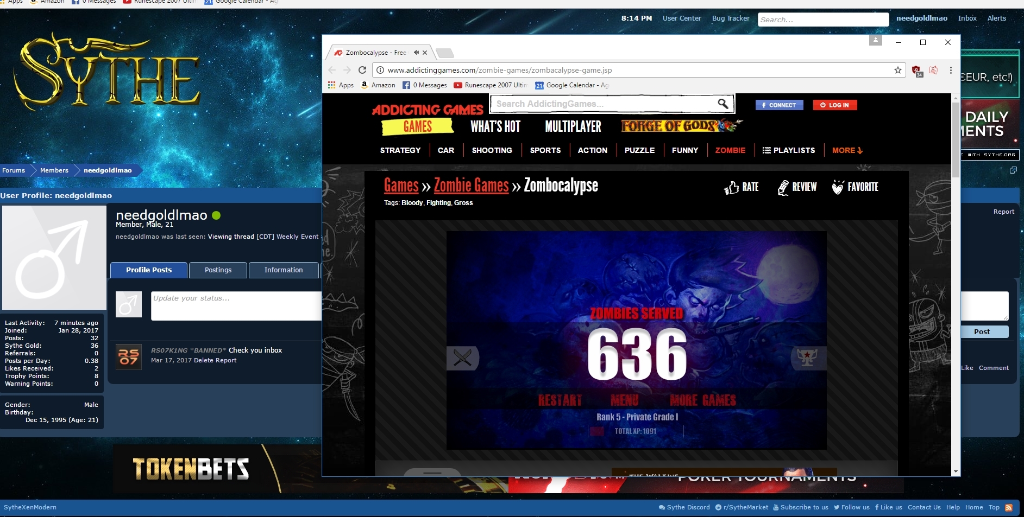Open the Multiplayer section
Screen dimensions: 1024x517
pyautogui.click(x=573, y=126)
